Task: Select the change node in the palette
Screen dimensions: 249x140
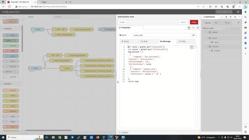Action: point(11,101)
